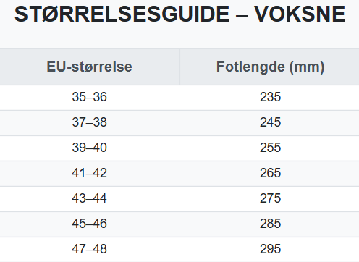Click the 35–36 size cell

tap(90, 97)
